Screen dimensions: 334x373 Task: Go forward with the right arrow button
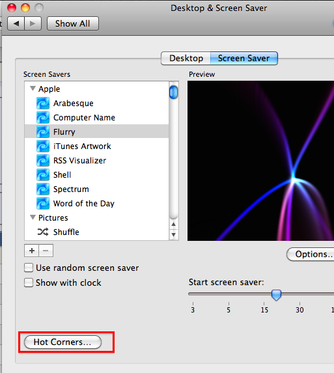pyautogui.click(x=33, y=23)
